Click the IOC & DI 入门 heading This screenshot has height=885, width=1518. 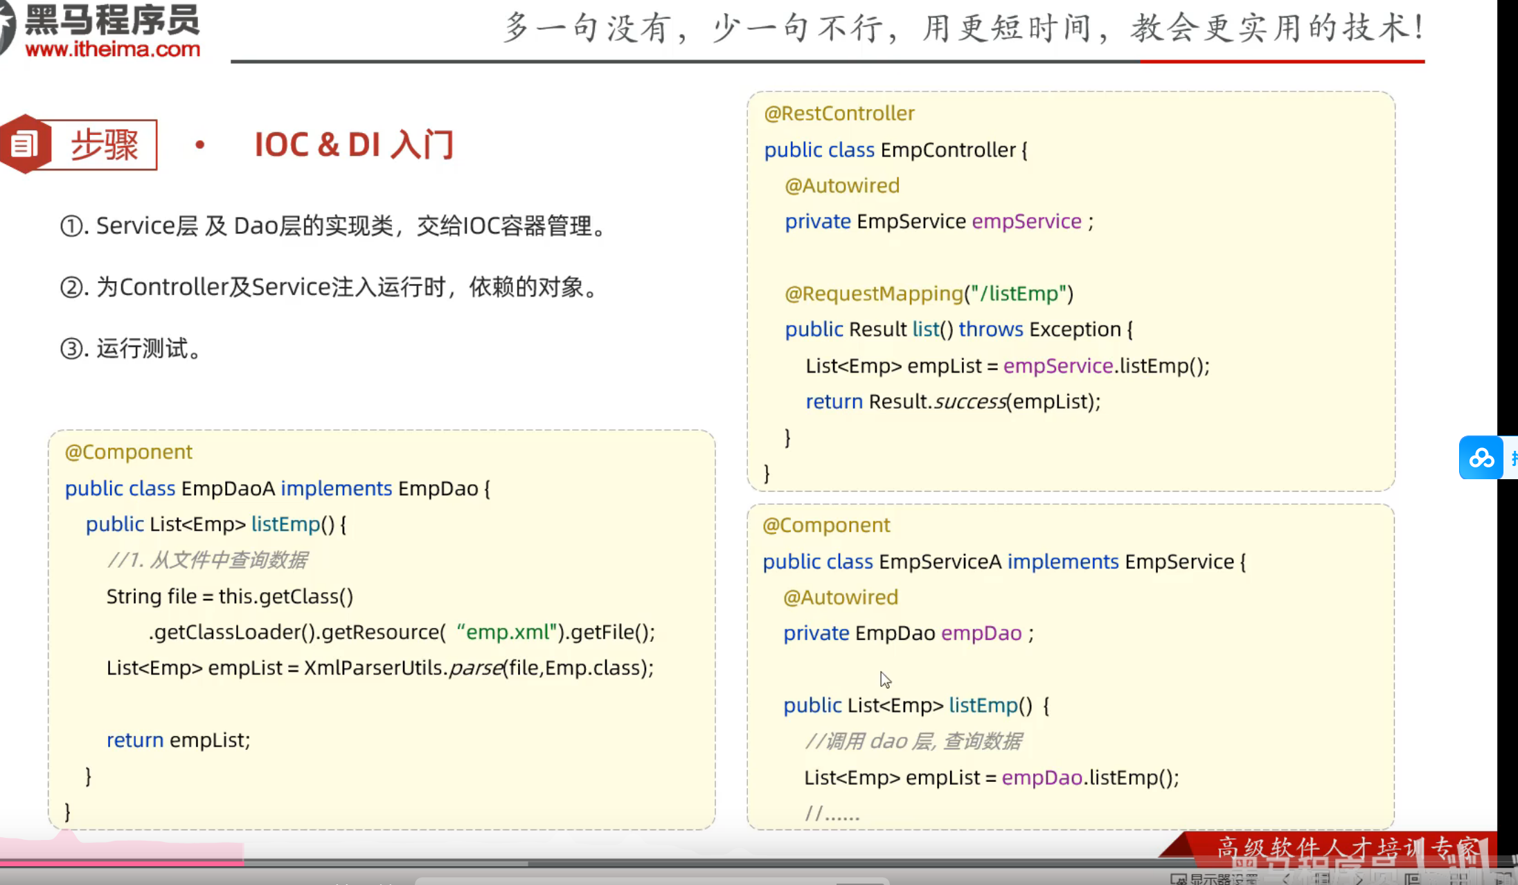[x=354, y=144]
